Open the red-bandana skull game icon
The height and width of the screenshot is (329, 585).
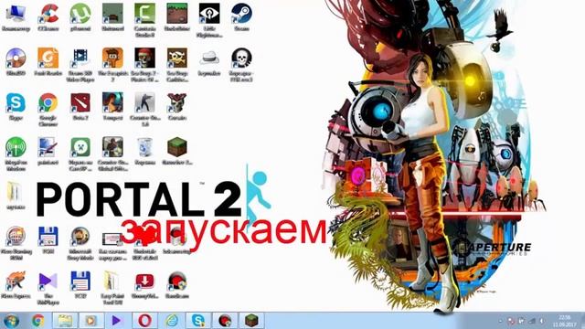click(x=144, y=58)
